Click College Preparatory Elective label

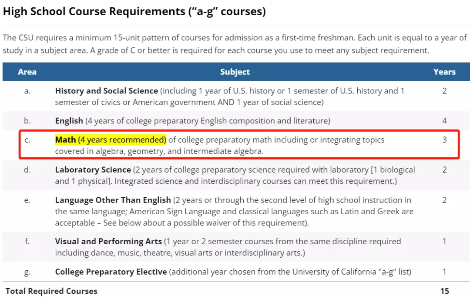coord(111,272)
